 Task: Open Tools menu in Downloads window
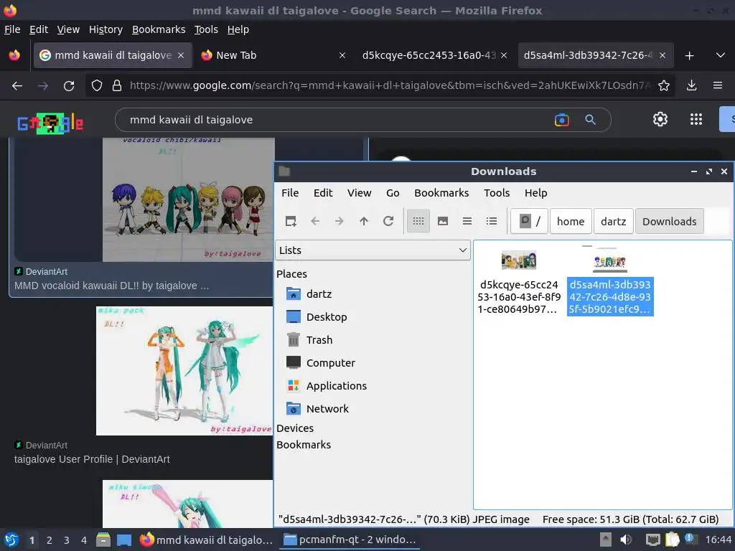click(497, 193)
